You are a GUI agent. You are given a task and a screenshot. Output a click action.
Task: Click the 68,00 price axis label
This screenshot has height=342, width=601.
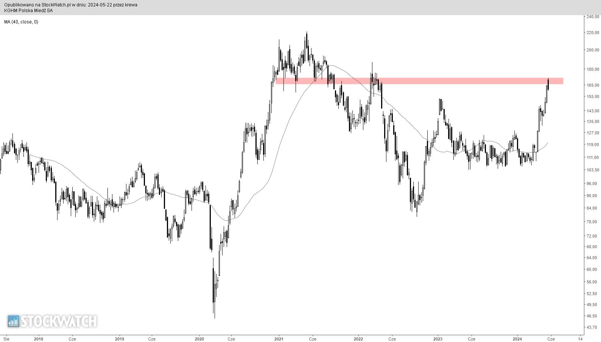click(x=592, y=247)
